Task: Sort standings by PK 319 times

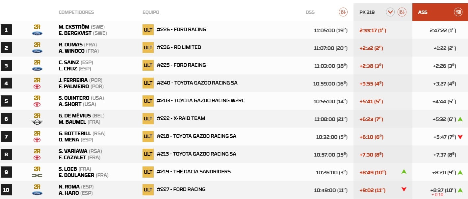Action: [401, 12]
